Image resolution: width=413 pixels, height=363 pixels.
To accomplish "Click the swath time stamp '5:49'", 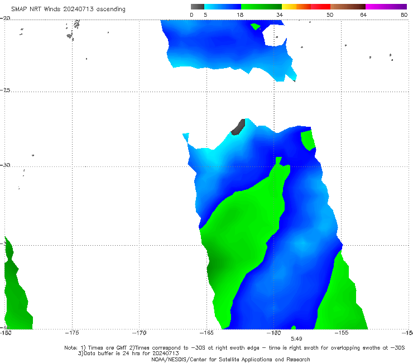I will click(x=296, y=339).
